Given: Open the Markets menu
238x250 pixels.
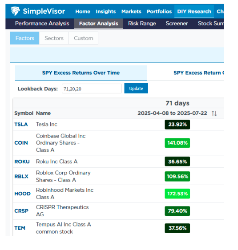Looking at the screenshot, I should coord(131,12).
